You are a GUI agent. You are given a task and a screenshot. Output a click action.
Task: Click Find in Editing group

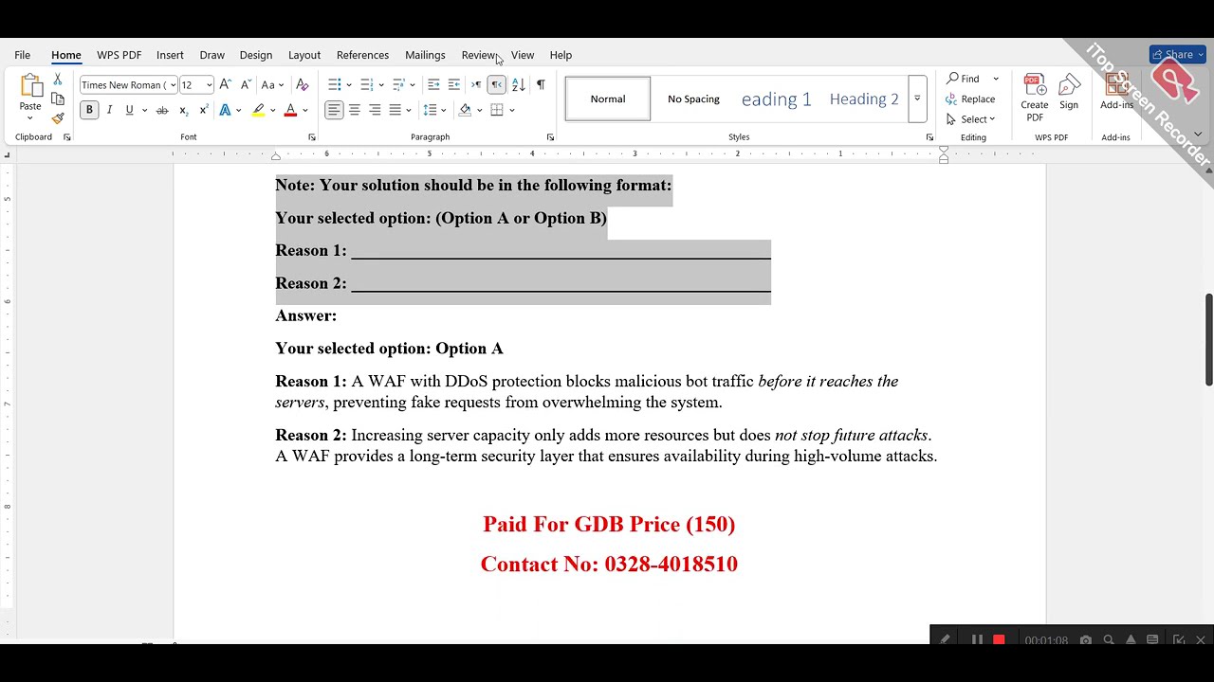tap(964, 79)
